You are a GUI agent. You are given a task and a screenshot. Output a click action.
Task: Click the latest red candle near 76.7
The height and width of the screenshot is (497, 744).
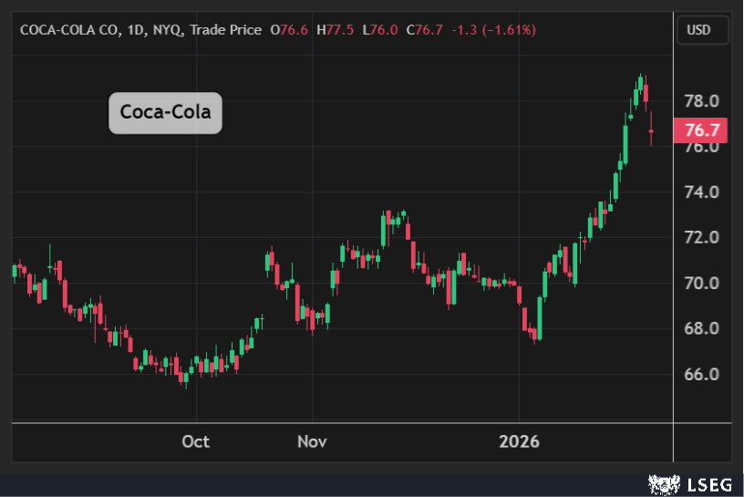651,130
